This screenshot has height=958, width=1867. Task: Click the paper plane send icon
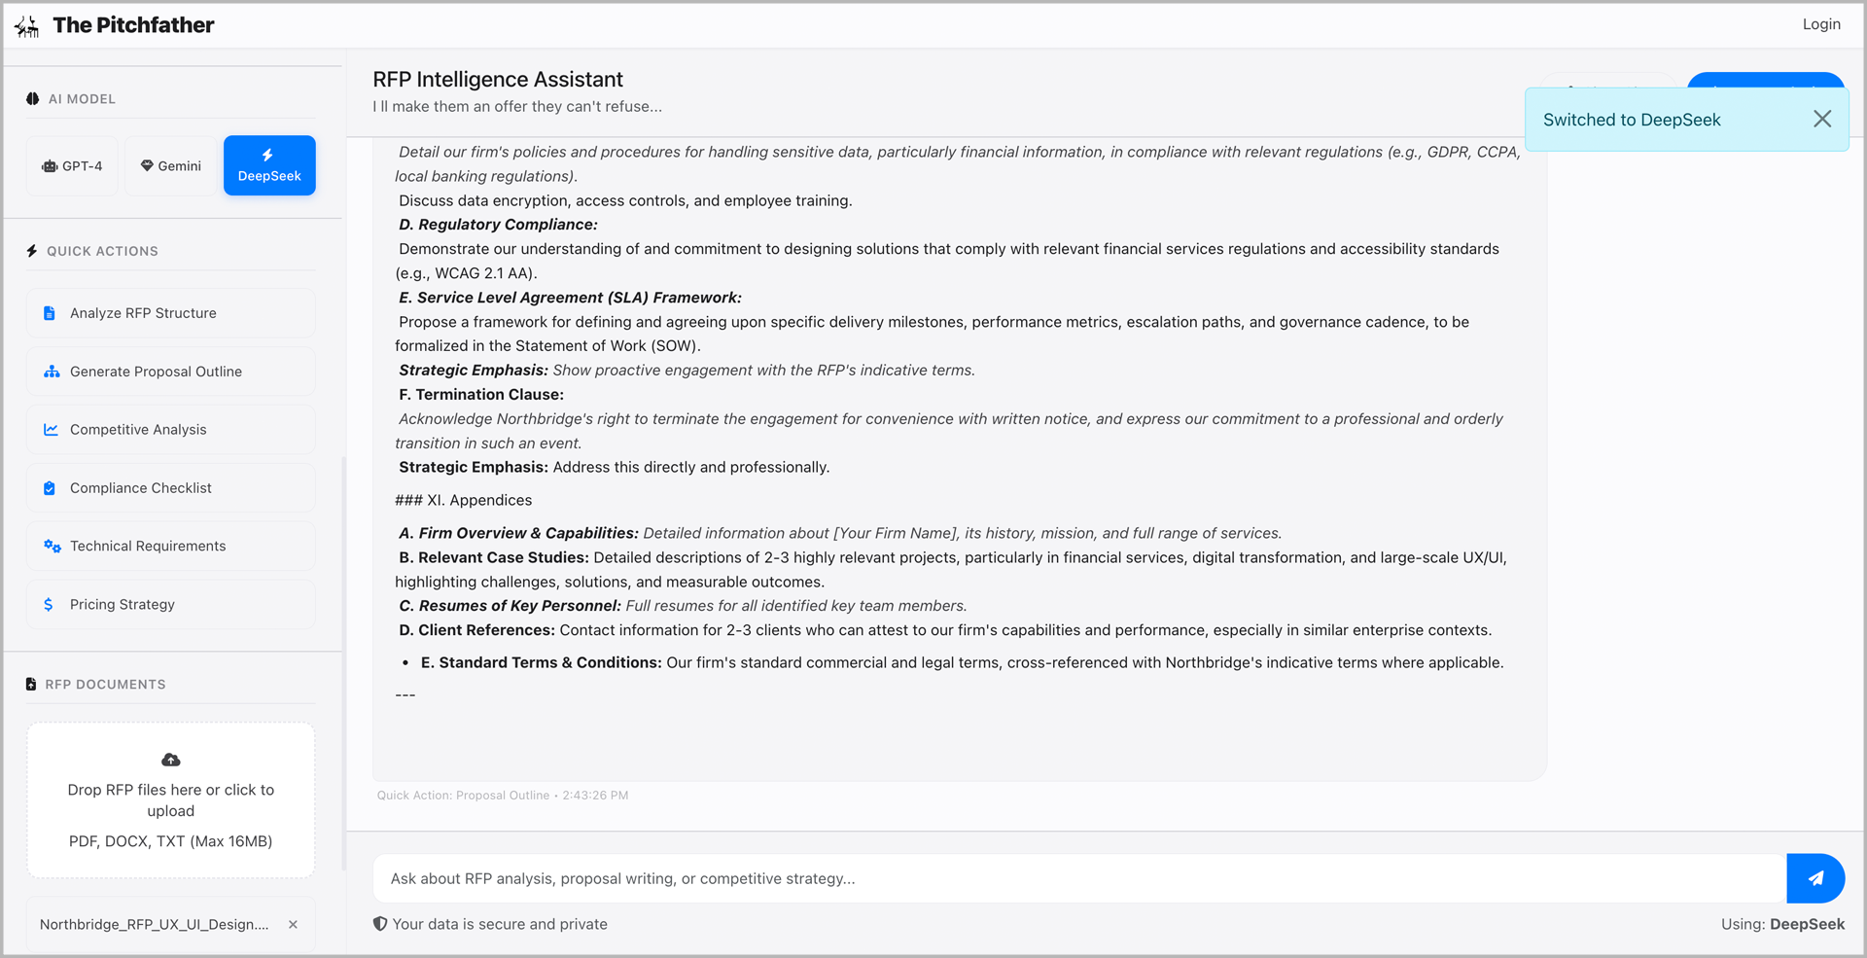(x=1815, y=878)
